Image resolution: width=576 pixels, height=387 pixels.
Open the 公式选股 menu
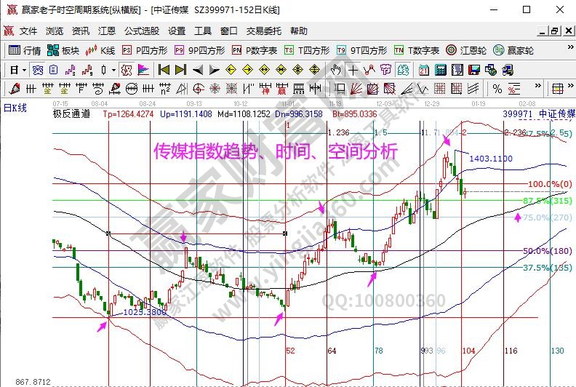tap(142, 31)
